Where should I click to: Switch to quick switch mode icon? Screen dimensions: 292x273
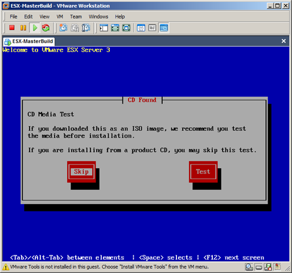pyautogui.click(x=126, y=28)
